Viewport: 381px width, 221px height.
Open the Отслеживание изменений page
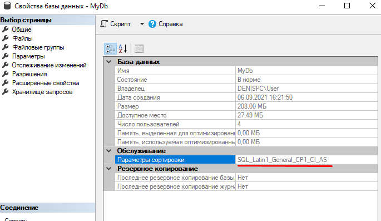click(x=49, y=65)
